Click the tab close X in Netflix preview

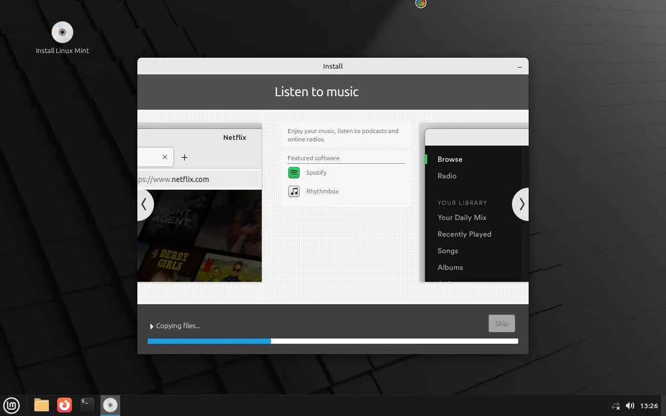(165, 157)
